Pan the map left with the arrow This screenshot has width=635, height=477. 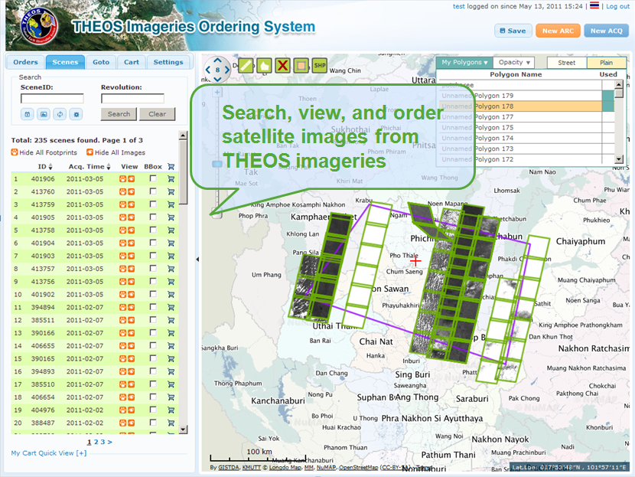coord(208,70)
